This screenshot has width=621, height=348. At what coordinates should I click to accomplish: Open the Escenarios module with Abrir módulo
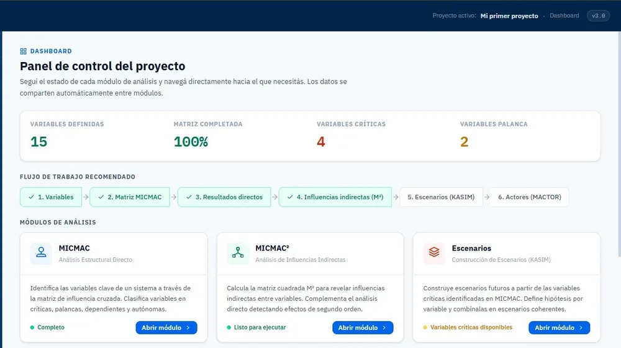(x=560, y=328)
